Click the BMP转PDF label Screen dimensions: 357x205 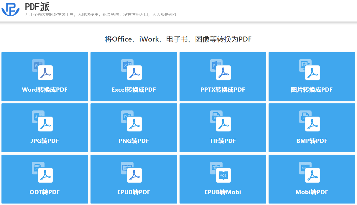pos(312,141)
